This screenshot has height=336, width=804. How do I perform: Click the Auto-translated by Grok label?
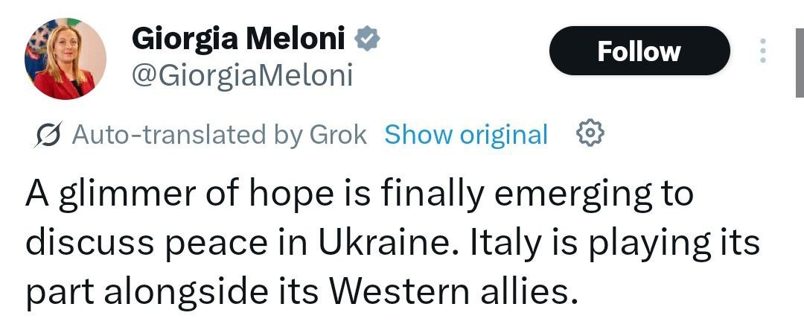click(219, 135)
